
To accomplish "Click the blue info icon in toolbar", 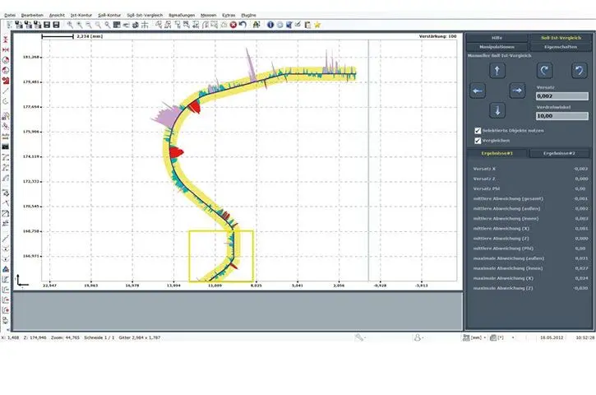I will point(269,25).
